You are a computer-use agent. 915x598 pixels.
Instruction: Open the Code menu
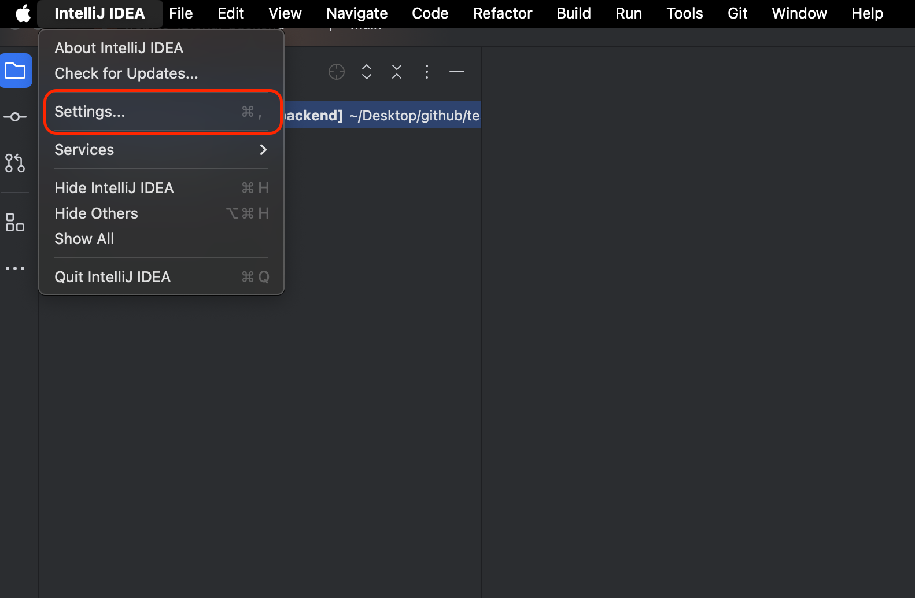click(430, 13)
